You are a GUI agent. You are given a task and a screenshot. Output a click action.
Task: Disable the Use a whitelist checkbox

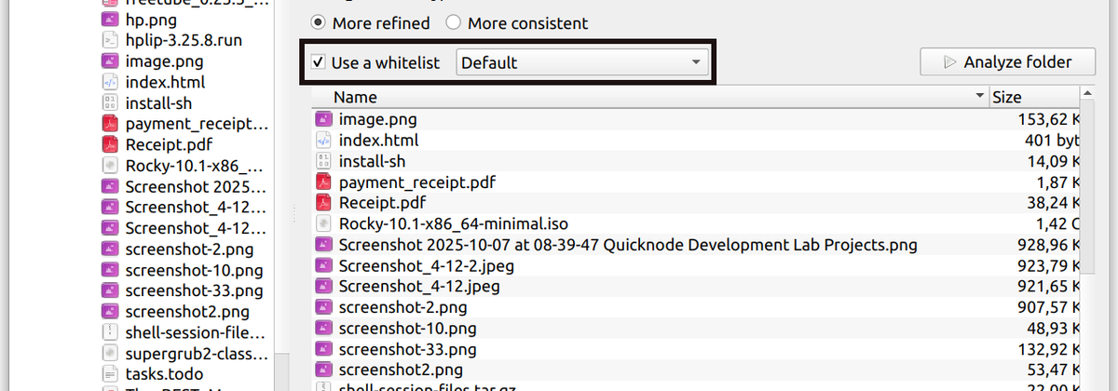point(319,63)
